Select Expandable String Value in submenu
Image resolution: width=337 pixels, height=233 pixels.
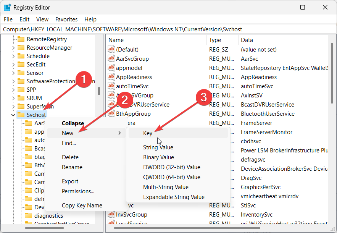pyautogui.click(x=178, y=197)
